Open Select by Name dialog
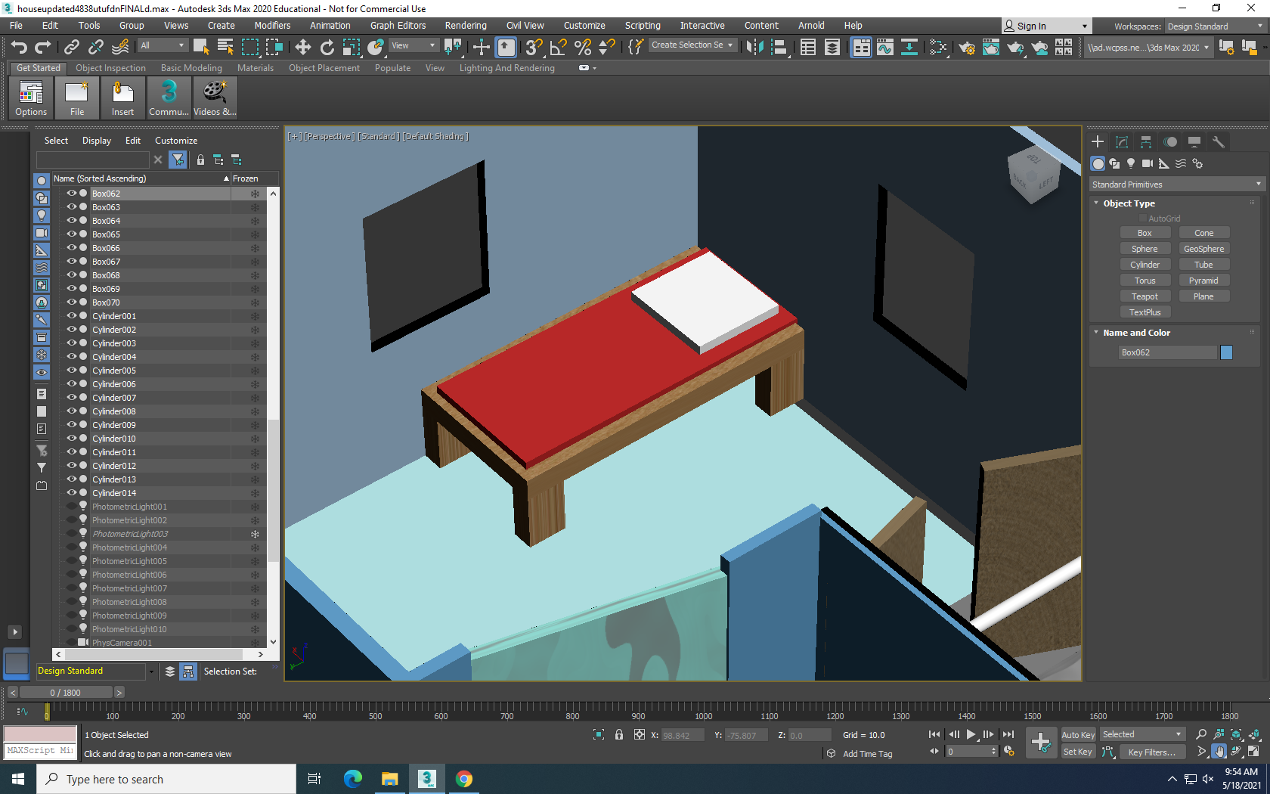Viewport: 1270px width, 794px height. 225,45
